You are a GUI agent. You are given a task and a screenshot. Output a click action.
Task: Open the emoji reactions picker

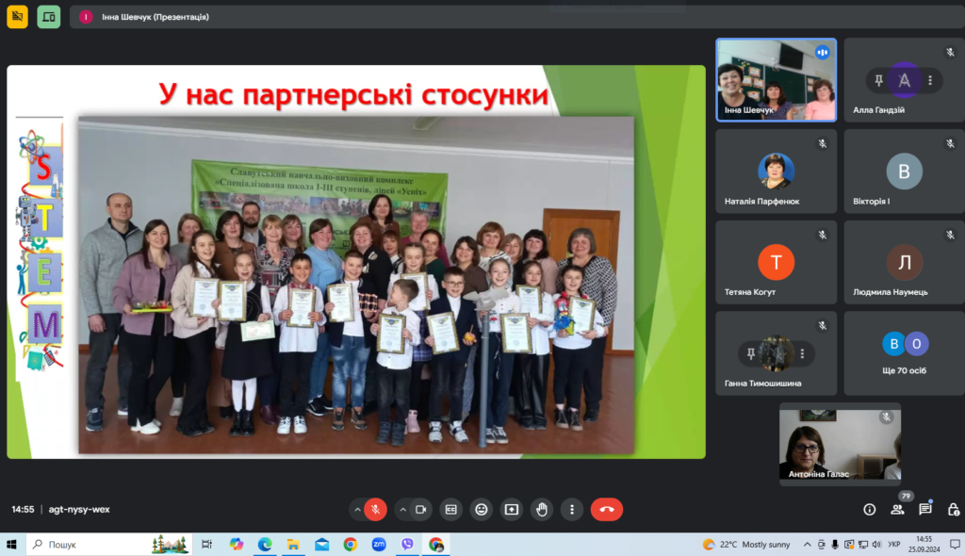coord(482,509)
